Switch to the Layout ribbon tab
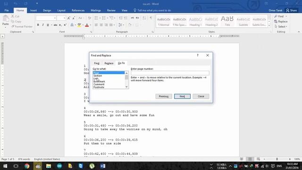This screenshot has width=302, height=170. (61, 10)
